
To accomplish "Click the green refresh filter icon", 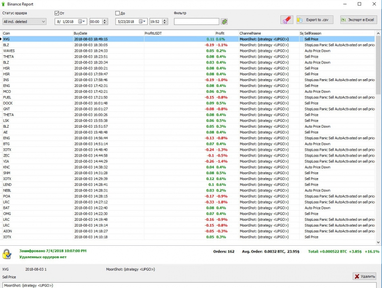I will 224,22.
